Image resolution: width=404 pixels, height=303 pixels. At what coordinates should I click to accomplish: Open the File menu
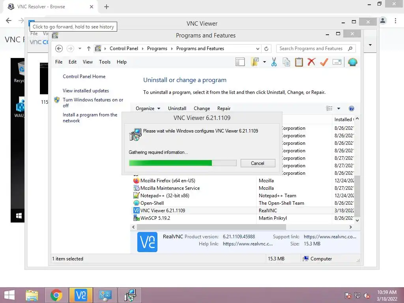(59, 62)
